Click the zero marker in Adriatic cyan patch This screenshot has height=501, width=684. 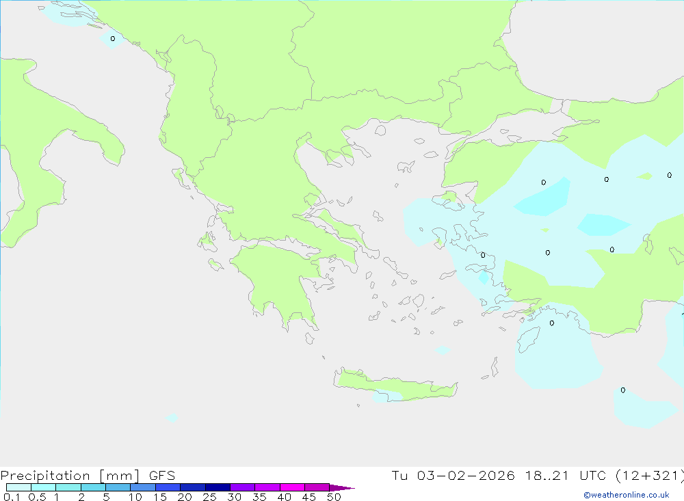click(x=113, y=39)
